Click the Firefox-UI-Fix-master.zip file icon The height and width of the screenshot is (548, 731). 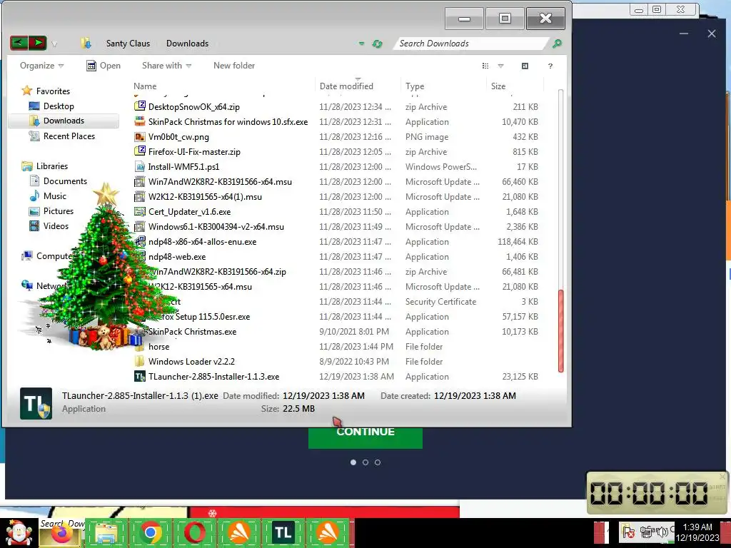(139, 151)
